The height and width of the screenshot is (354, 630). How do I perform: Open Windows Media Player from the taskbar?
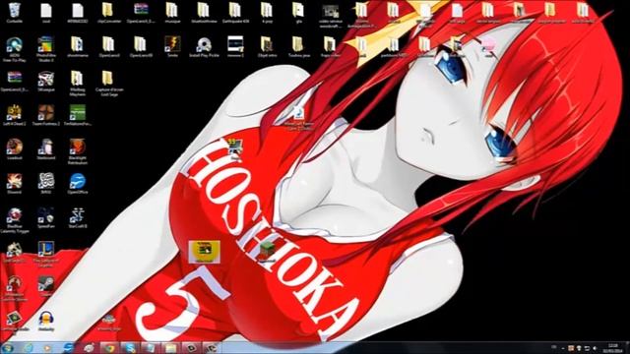[x=47, y=347]
